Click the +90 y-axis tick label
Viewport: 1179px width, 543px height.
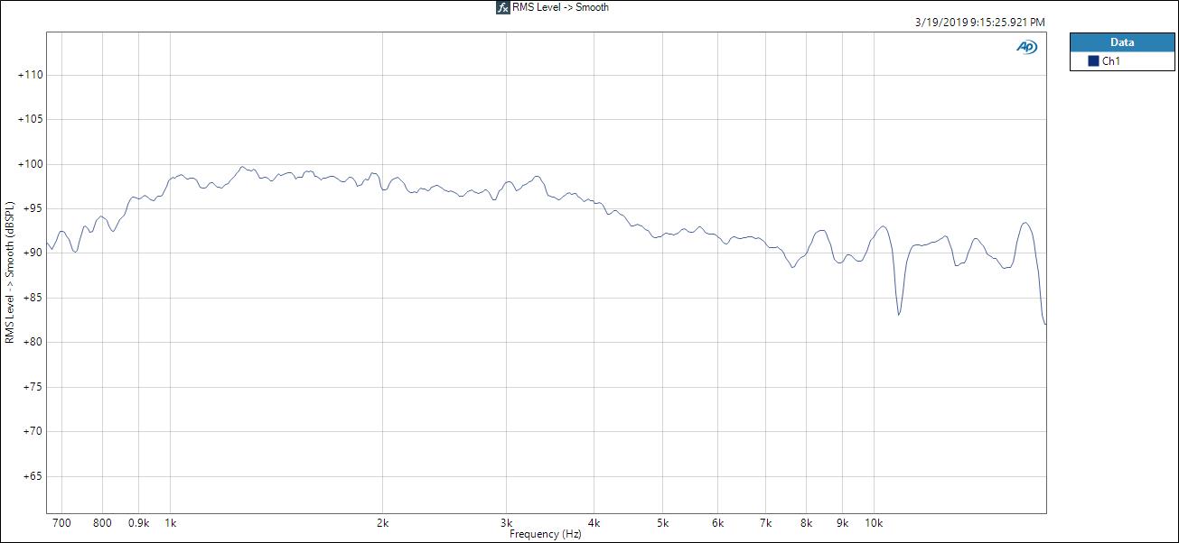click(x=33, y=253)
